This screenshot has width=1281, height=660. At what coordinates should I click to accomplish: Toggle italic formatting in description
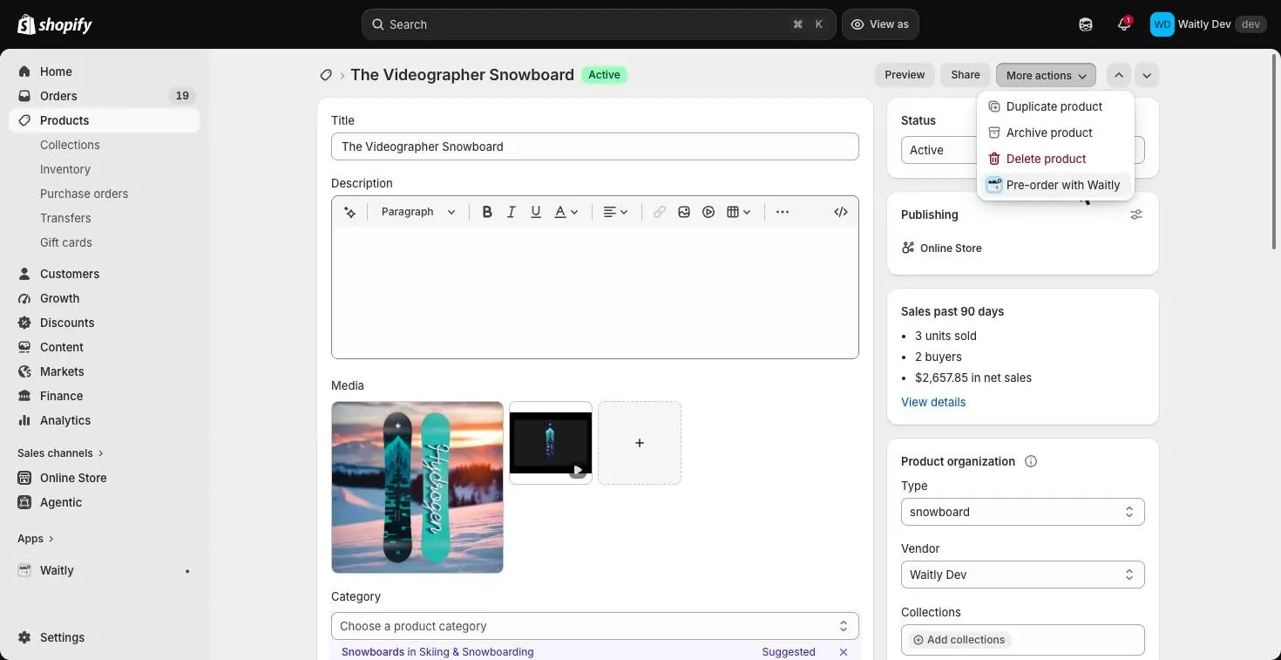pos(512,212)
